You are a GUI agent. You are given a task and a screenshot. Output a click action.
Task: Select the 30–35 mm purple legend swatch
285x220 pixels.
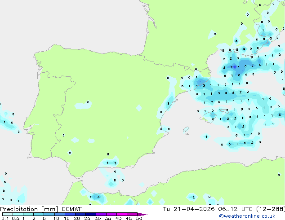point(101,214)
